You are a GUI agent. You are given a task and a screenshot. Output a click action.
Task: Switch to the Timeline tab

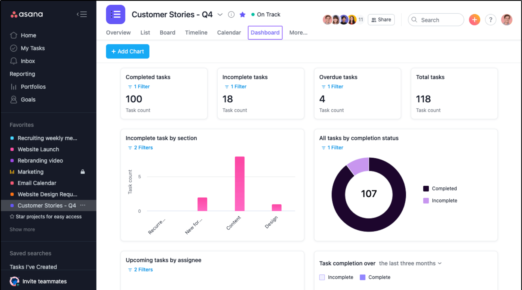[196, 33]
